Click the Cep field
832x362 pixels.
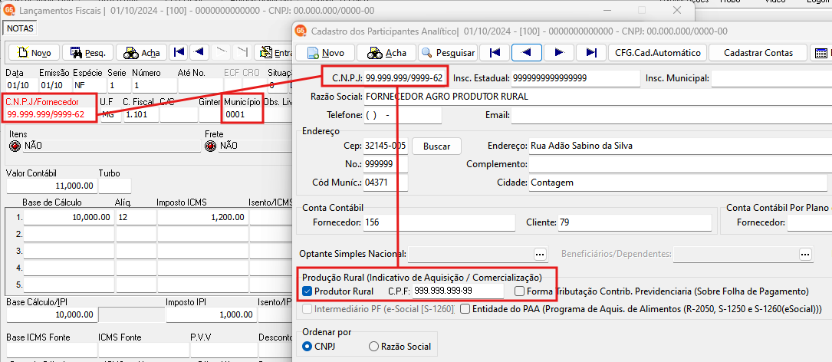[386, 146]
